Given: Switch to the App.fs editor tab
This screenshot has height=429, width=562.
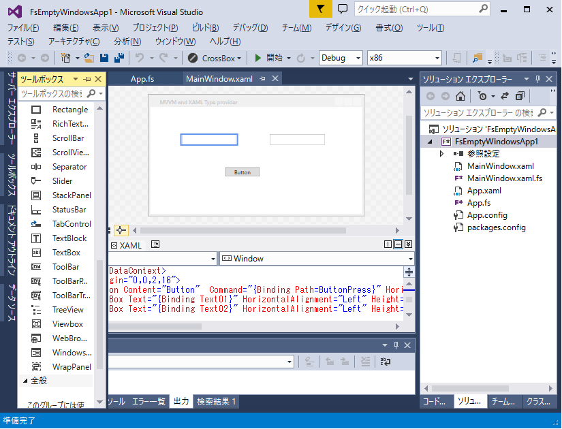Looking at the screenshot, I should (142, 79).
